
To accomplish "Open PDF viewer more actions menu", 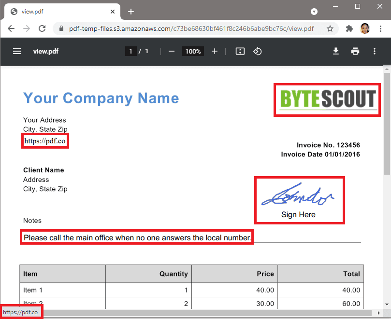I will tap(375, 51).
